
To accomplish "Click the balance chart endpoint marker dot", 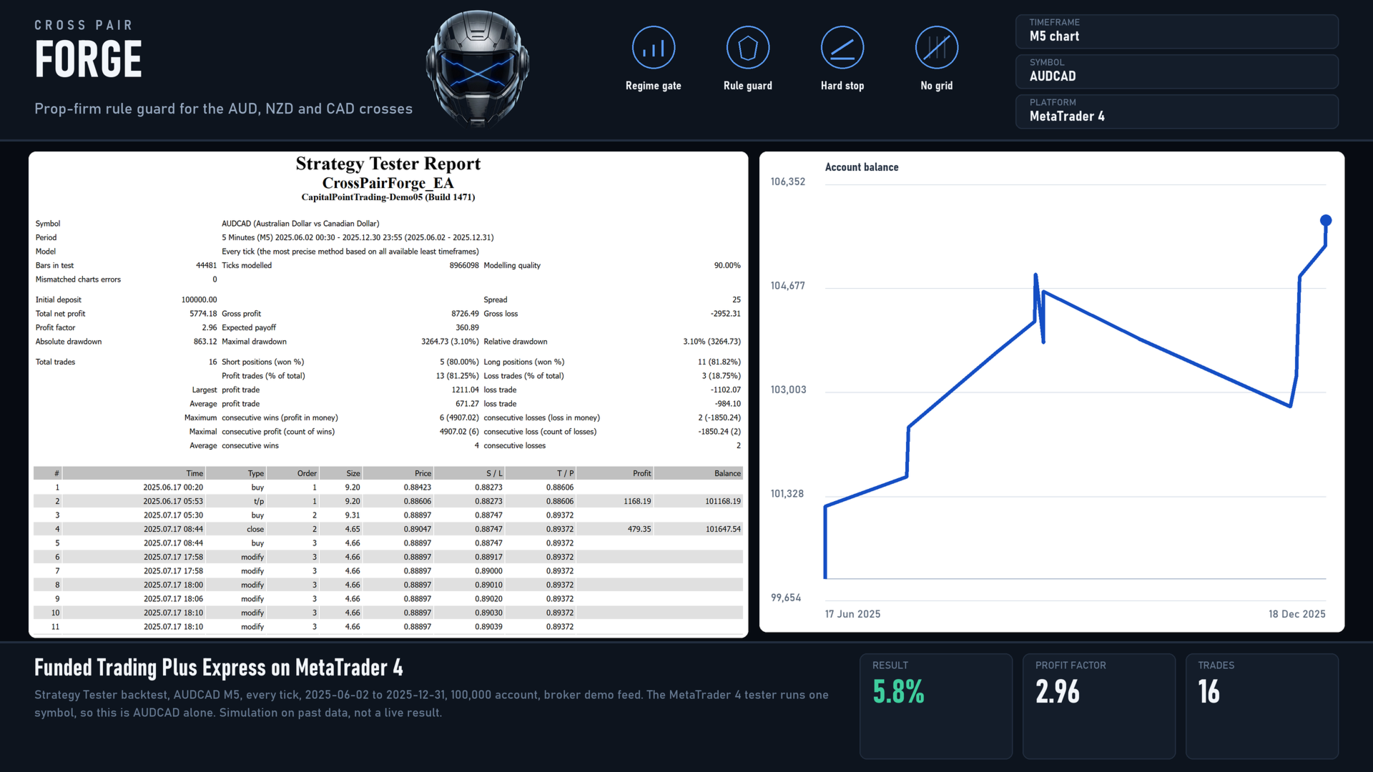I will pyautogui.click(x=1325, y=220).
